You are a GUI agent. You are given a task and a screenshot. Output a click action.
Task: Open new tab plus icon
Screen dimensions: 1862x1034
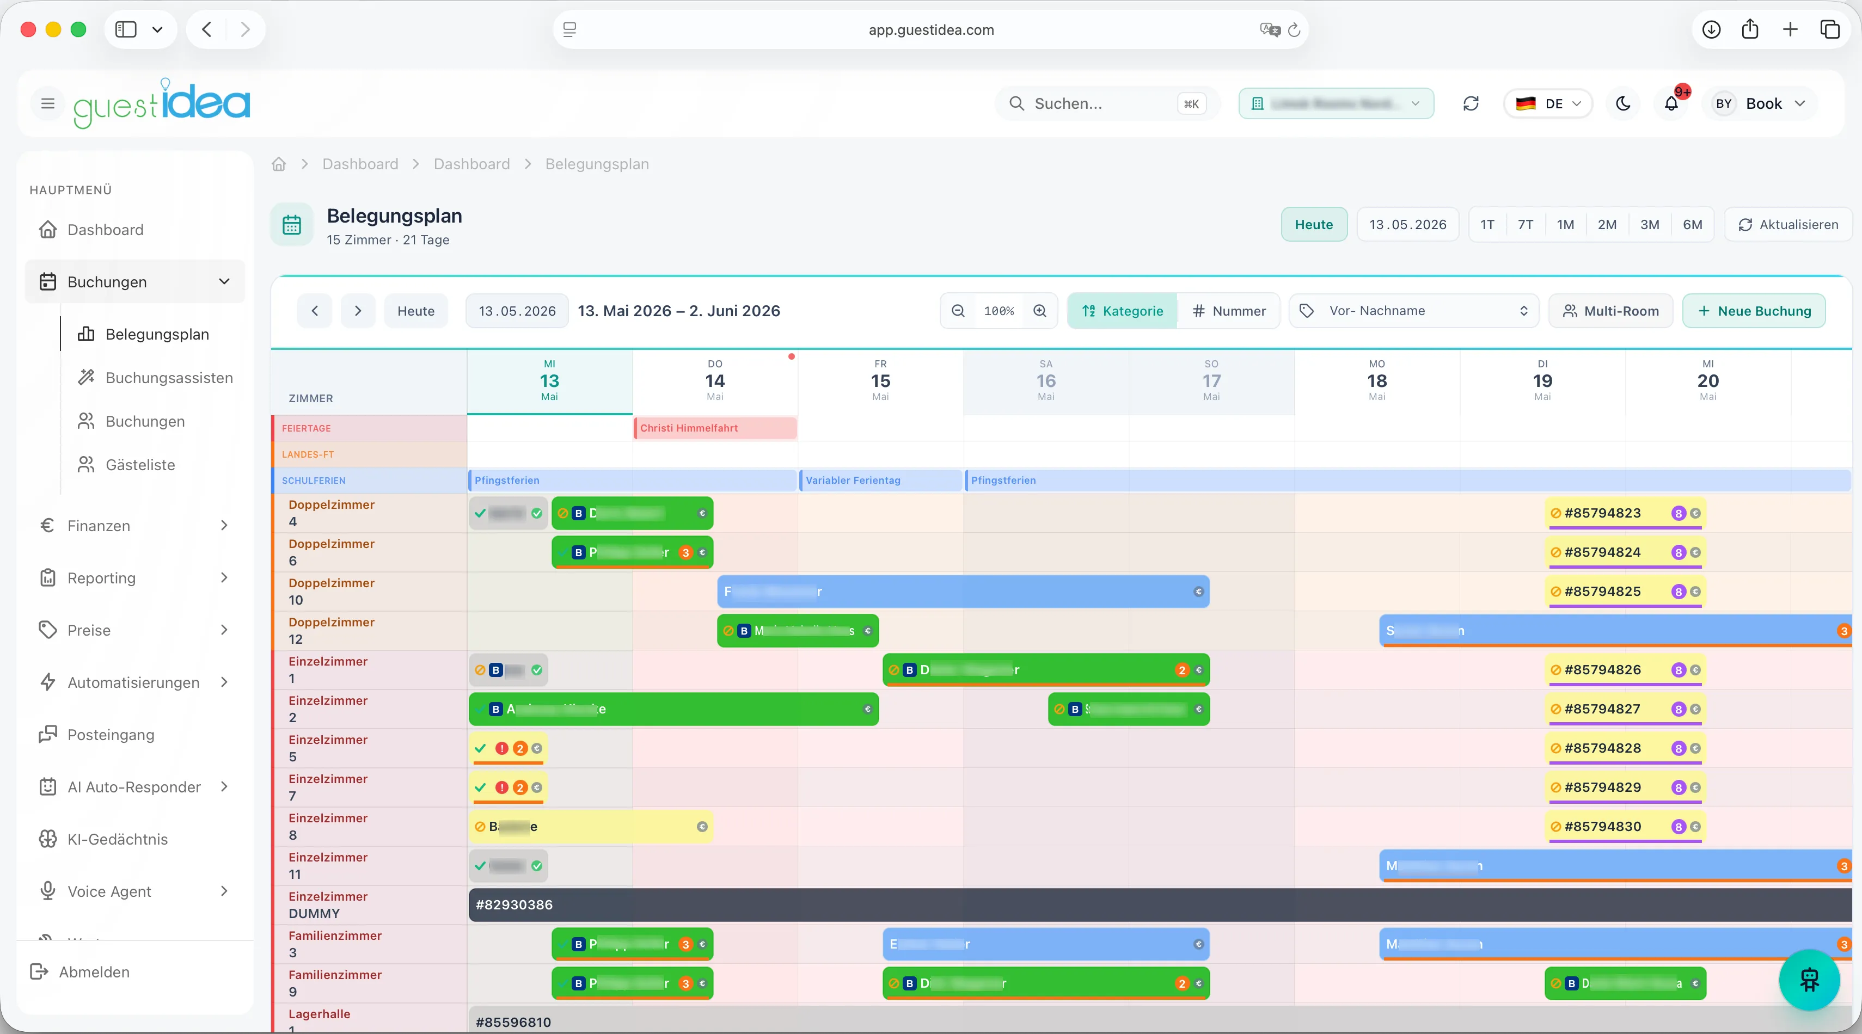[1790, 29]
